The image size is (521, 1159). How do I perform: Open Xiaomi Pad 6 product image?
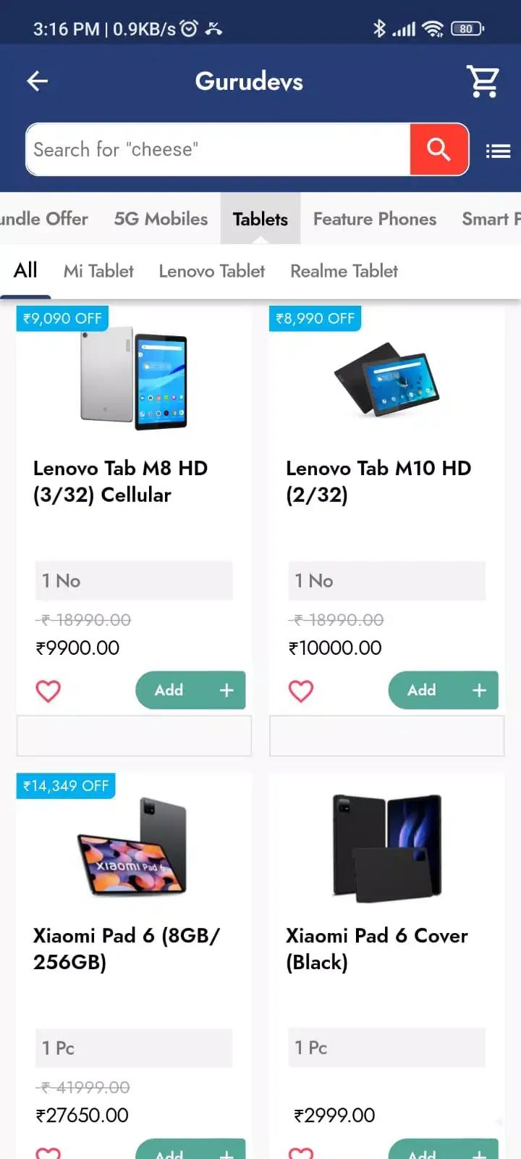click(x=133, y=848)
